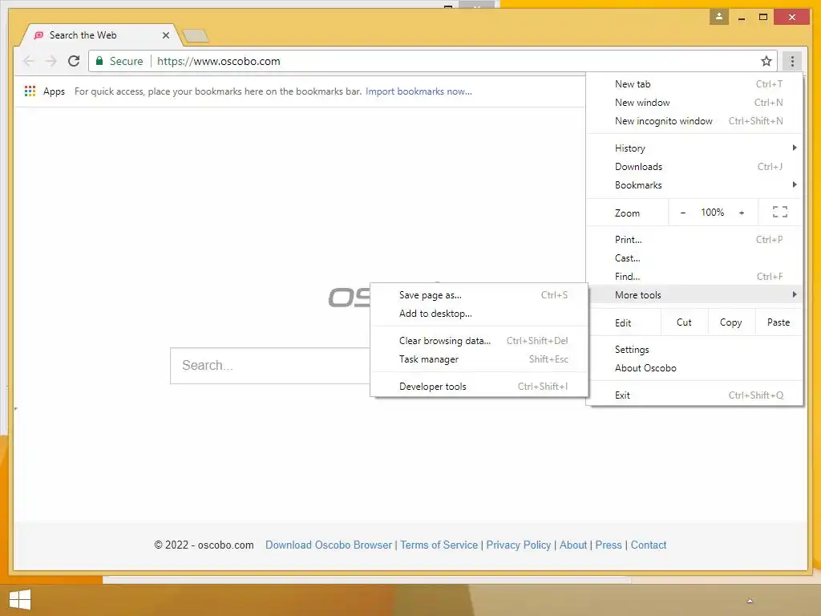Image resolution: width=821 pixels, height=616 pixels.
Task: Select Add to desktop... in submenu
Action: point(479,314)
